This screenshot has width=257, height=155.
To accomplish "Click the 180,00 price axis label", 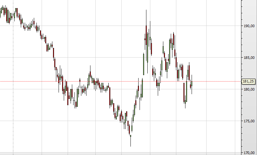I will [x=249, y=89].
